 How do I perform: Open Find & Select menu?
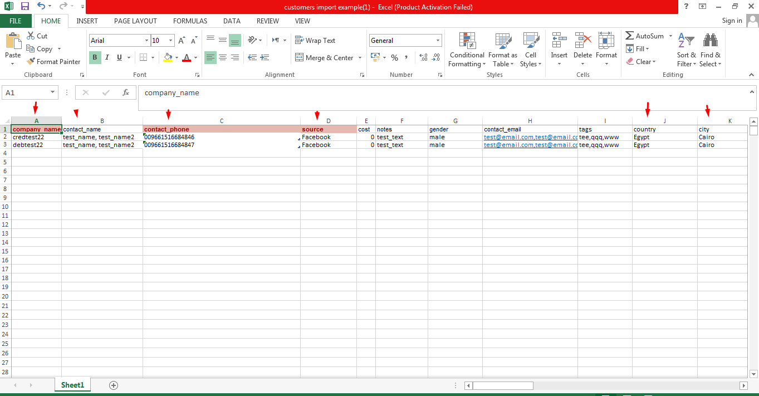711,50
